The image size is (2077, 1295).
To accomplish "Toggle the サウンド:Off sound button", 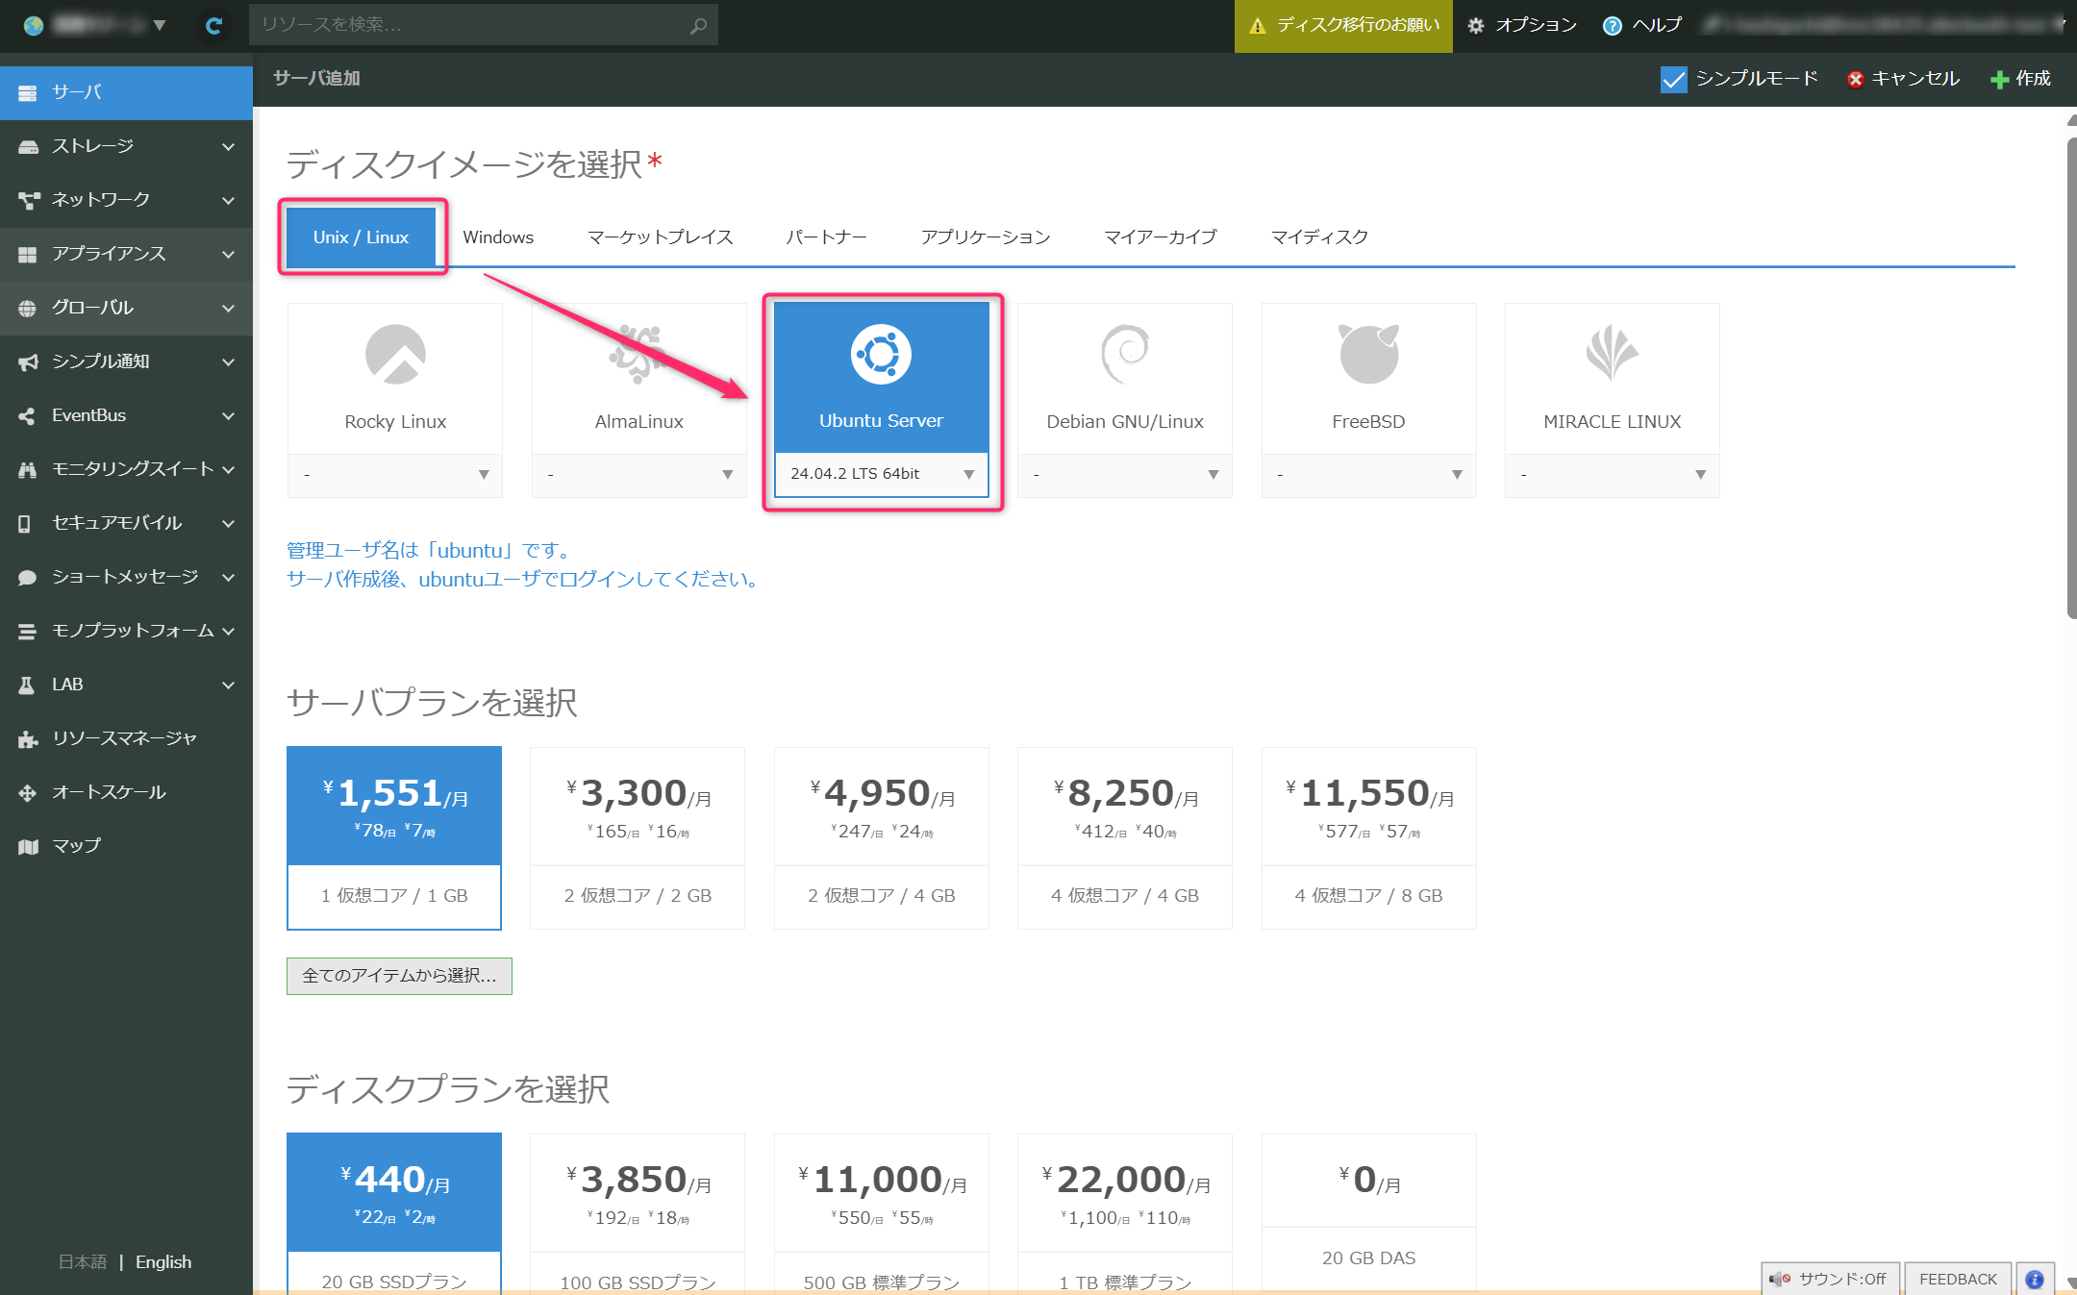I will point(1830,1279).
